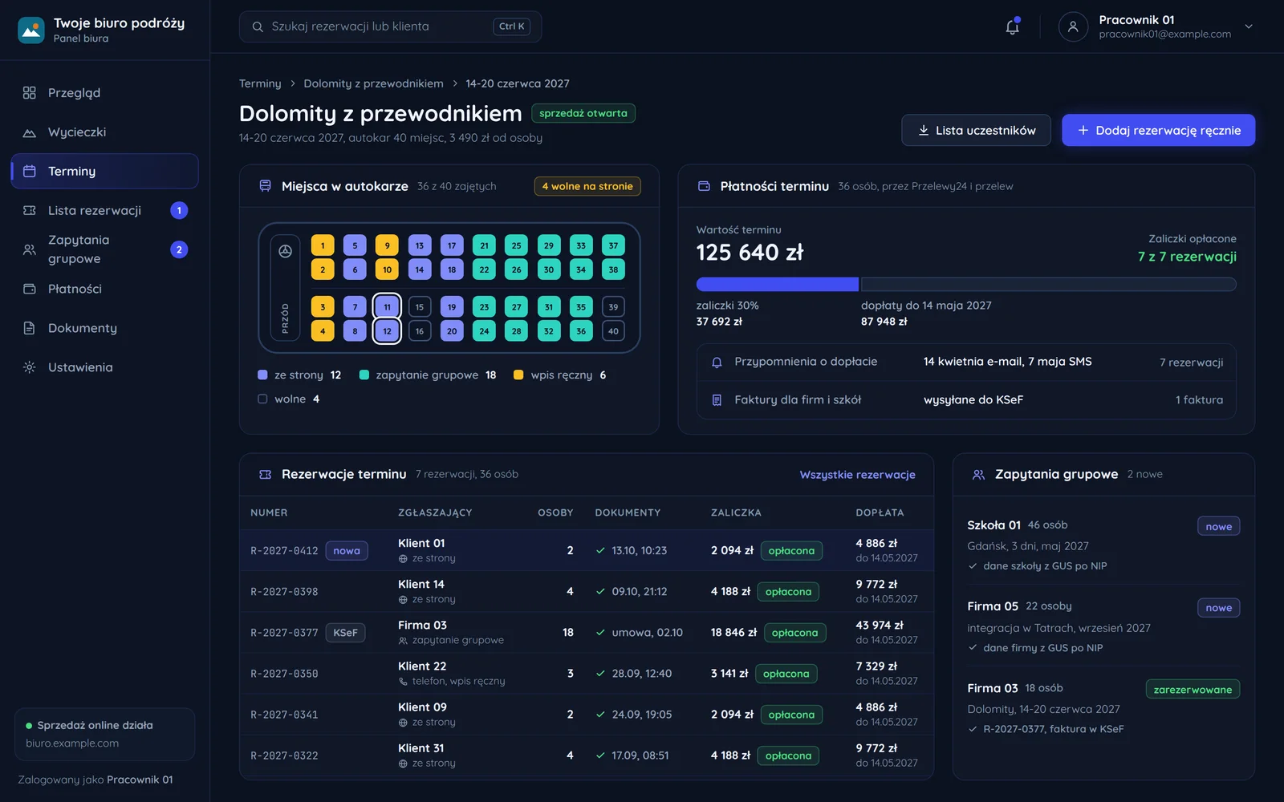
Task: Click the deposit payment progress bar
Action: [966, 284]
